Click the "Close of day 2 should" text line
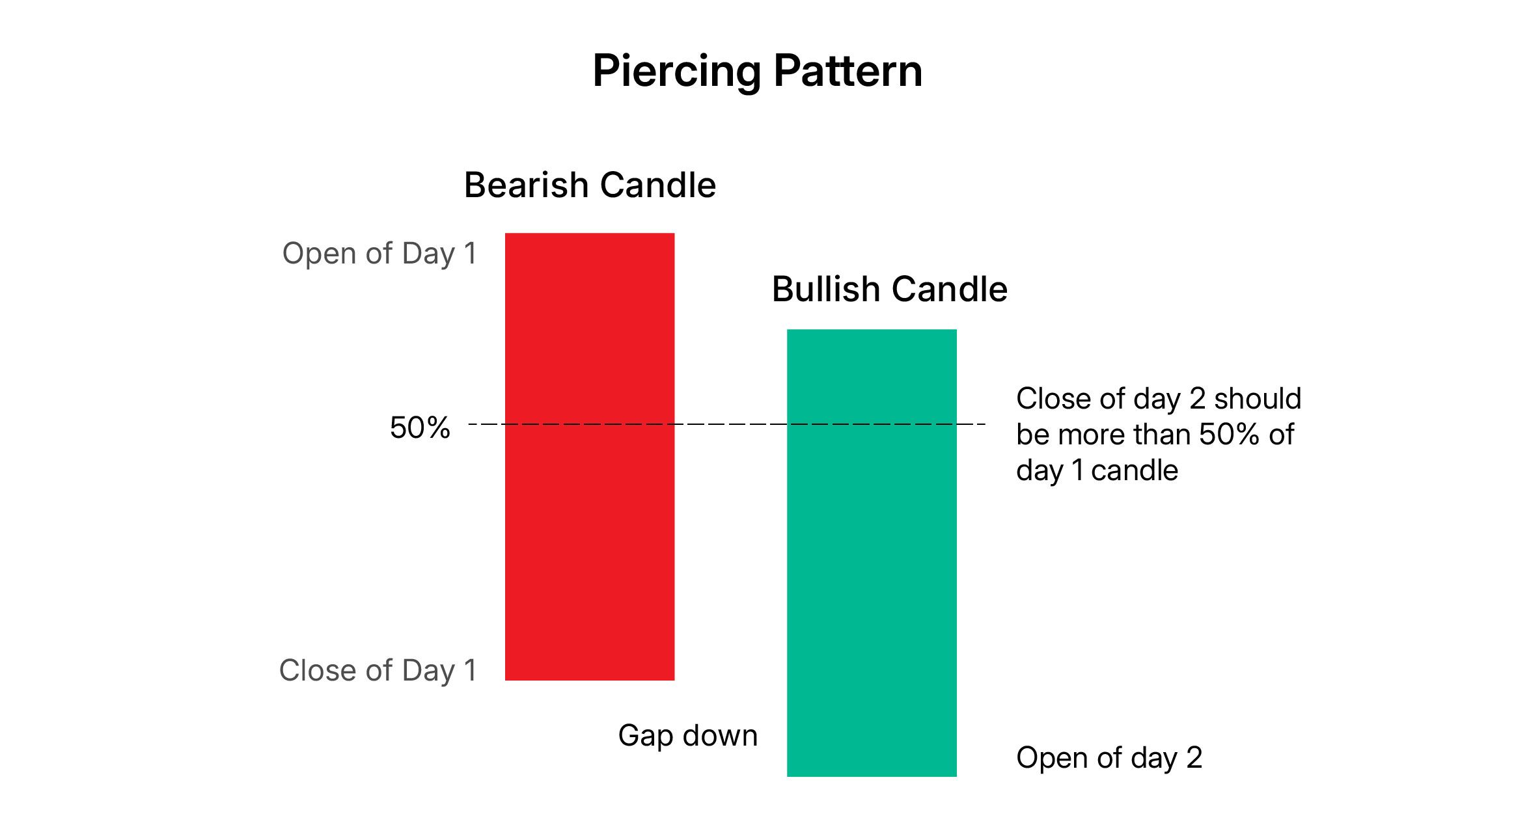This screenshot has width=1516, height=838. tap(1159, 399)
